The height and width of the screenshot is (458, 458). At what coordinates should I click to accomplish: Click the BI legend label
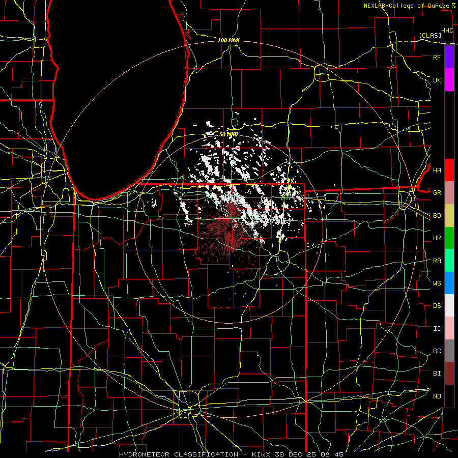[437, 374]
